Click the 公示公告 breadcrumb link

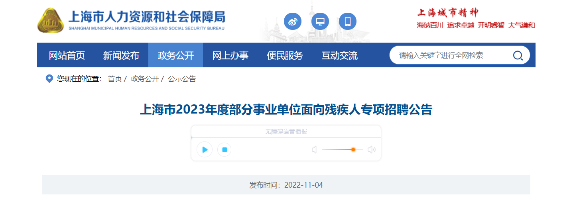(x=182, y=79)
